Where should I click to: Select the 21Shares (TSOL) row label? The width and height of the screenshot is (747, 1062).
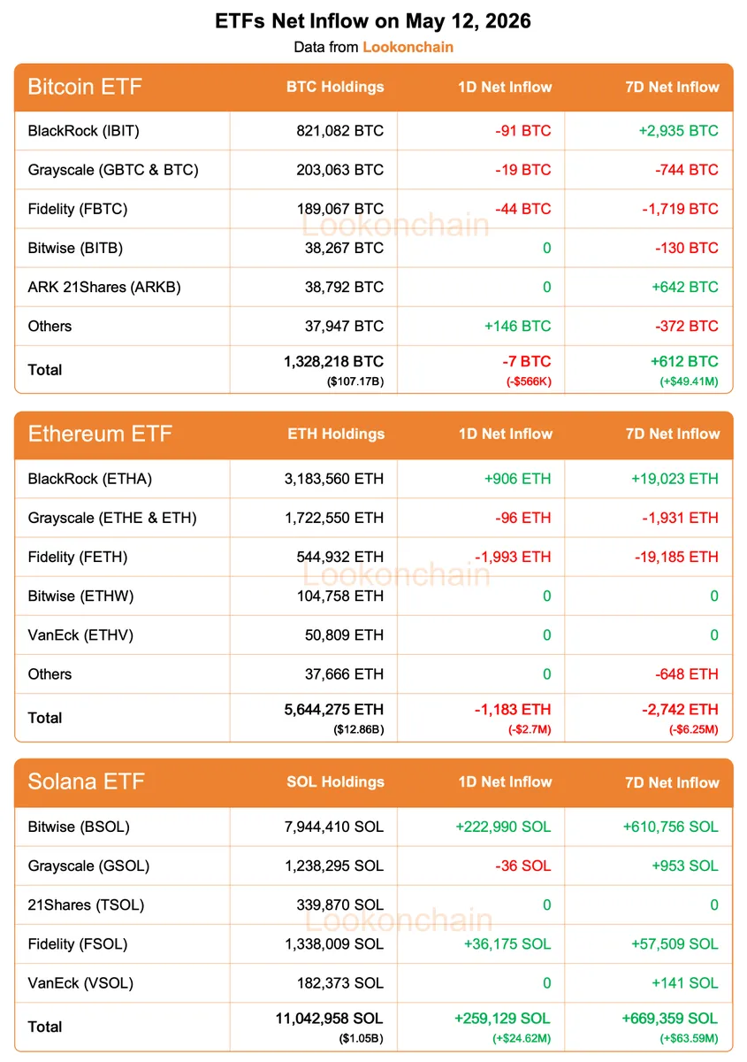click(x=86, y=904)
